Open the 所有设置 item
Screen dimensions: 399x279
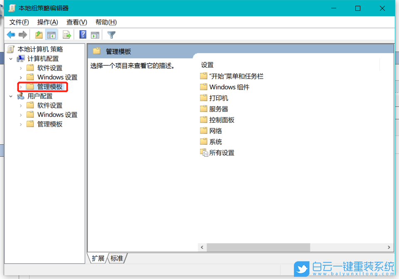click(221, 153)
